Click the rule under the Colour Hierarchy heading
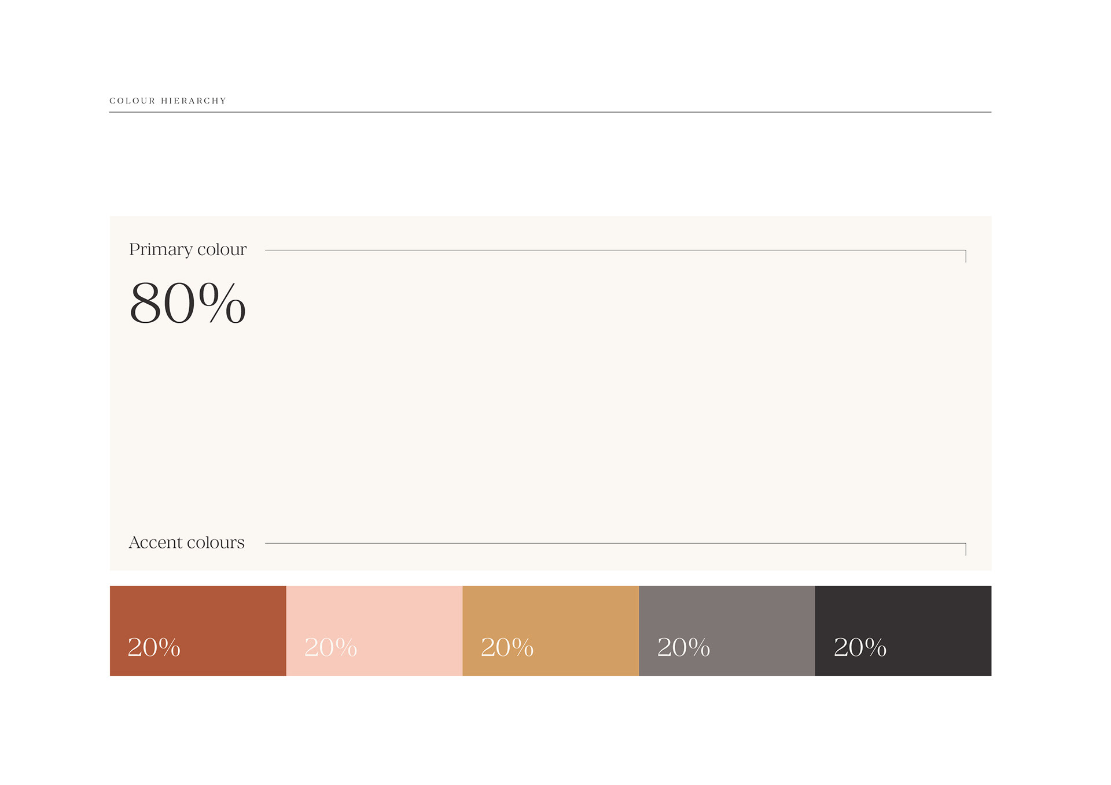Image resolution: width=1111 pixels, height=785 pixels. pos(550,112)
